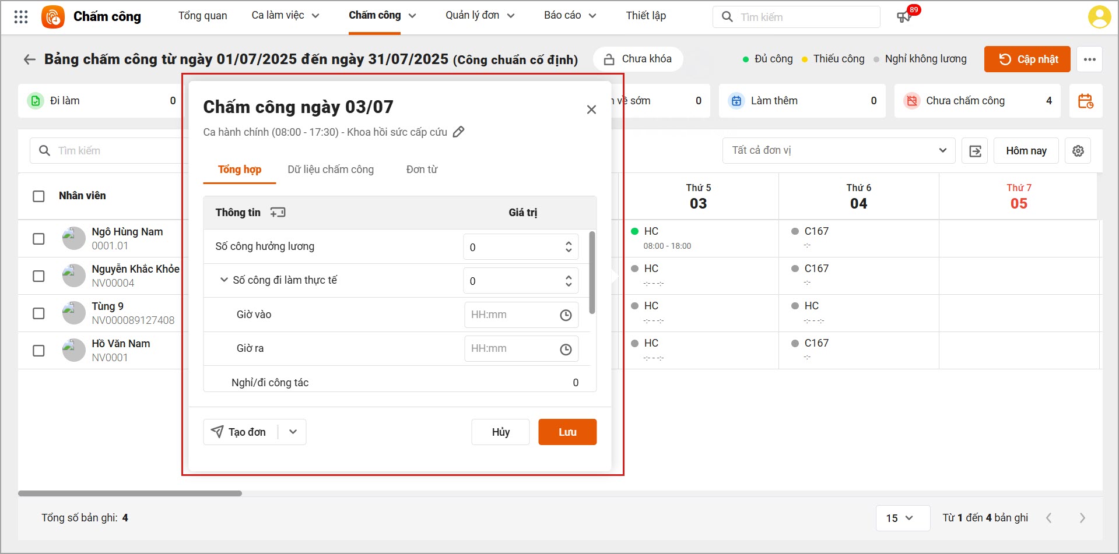The image size is (1119, 554).
Task: Switch to the Dữ liệu chấm công tab
Action: 331,170
